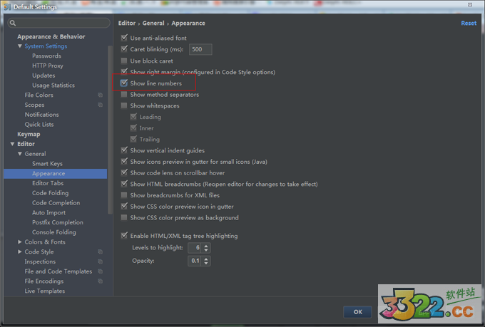Click the icon beside Inspections
Viewport: 485px width, 327px height.
(101, 261)
